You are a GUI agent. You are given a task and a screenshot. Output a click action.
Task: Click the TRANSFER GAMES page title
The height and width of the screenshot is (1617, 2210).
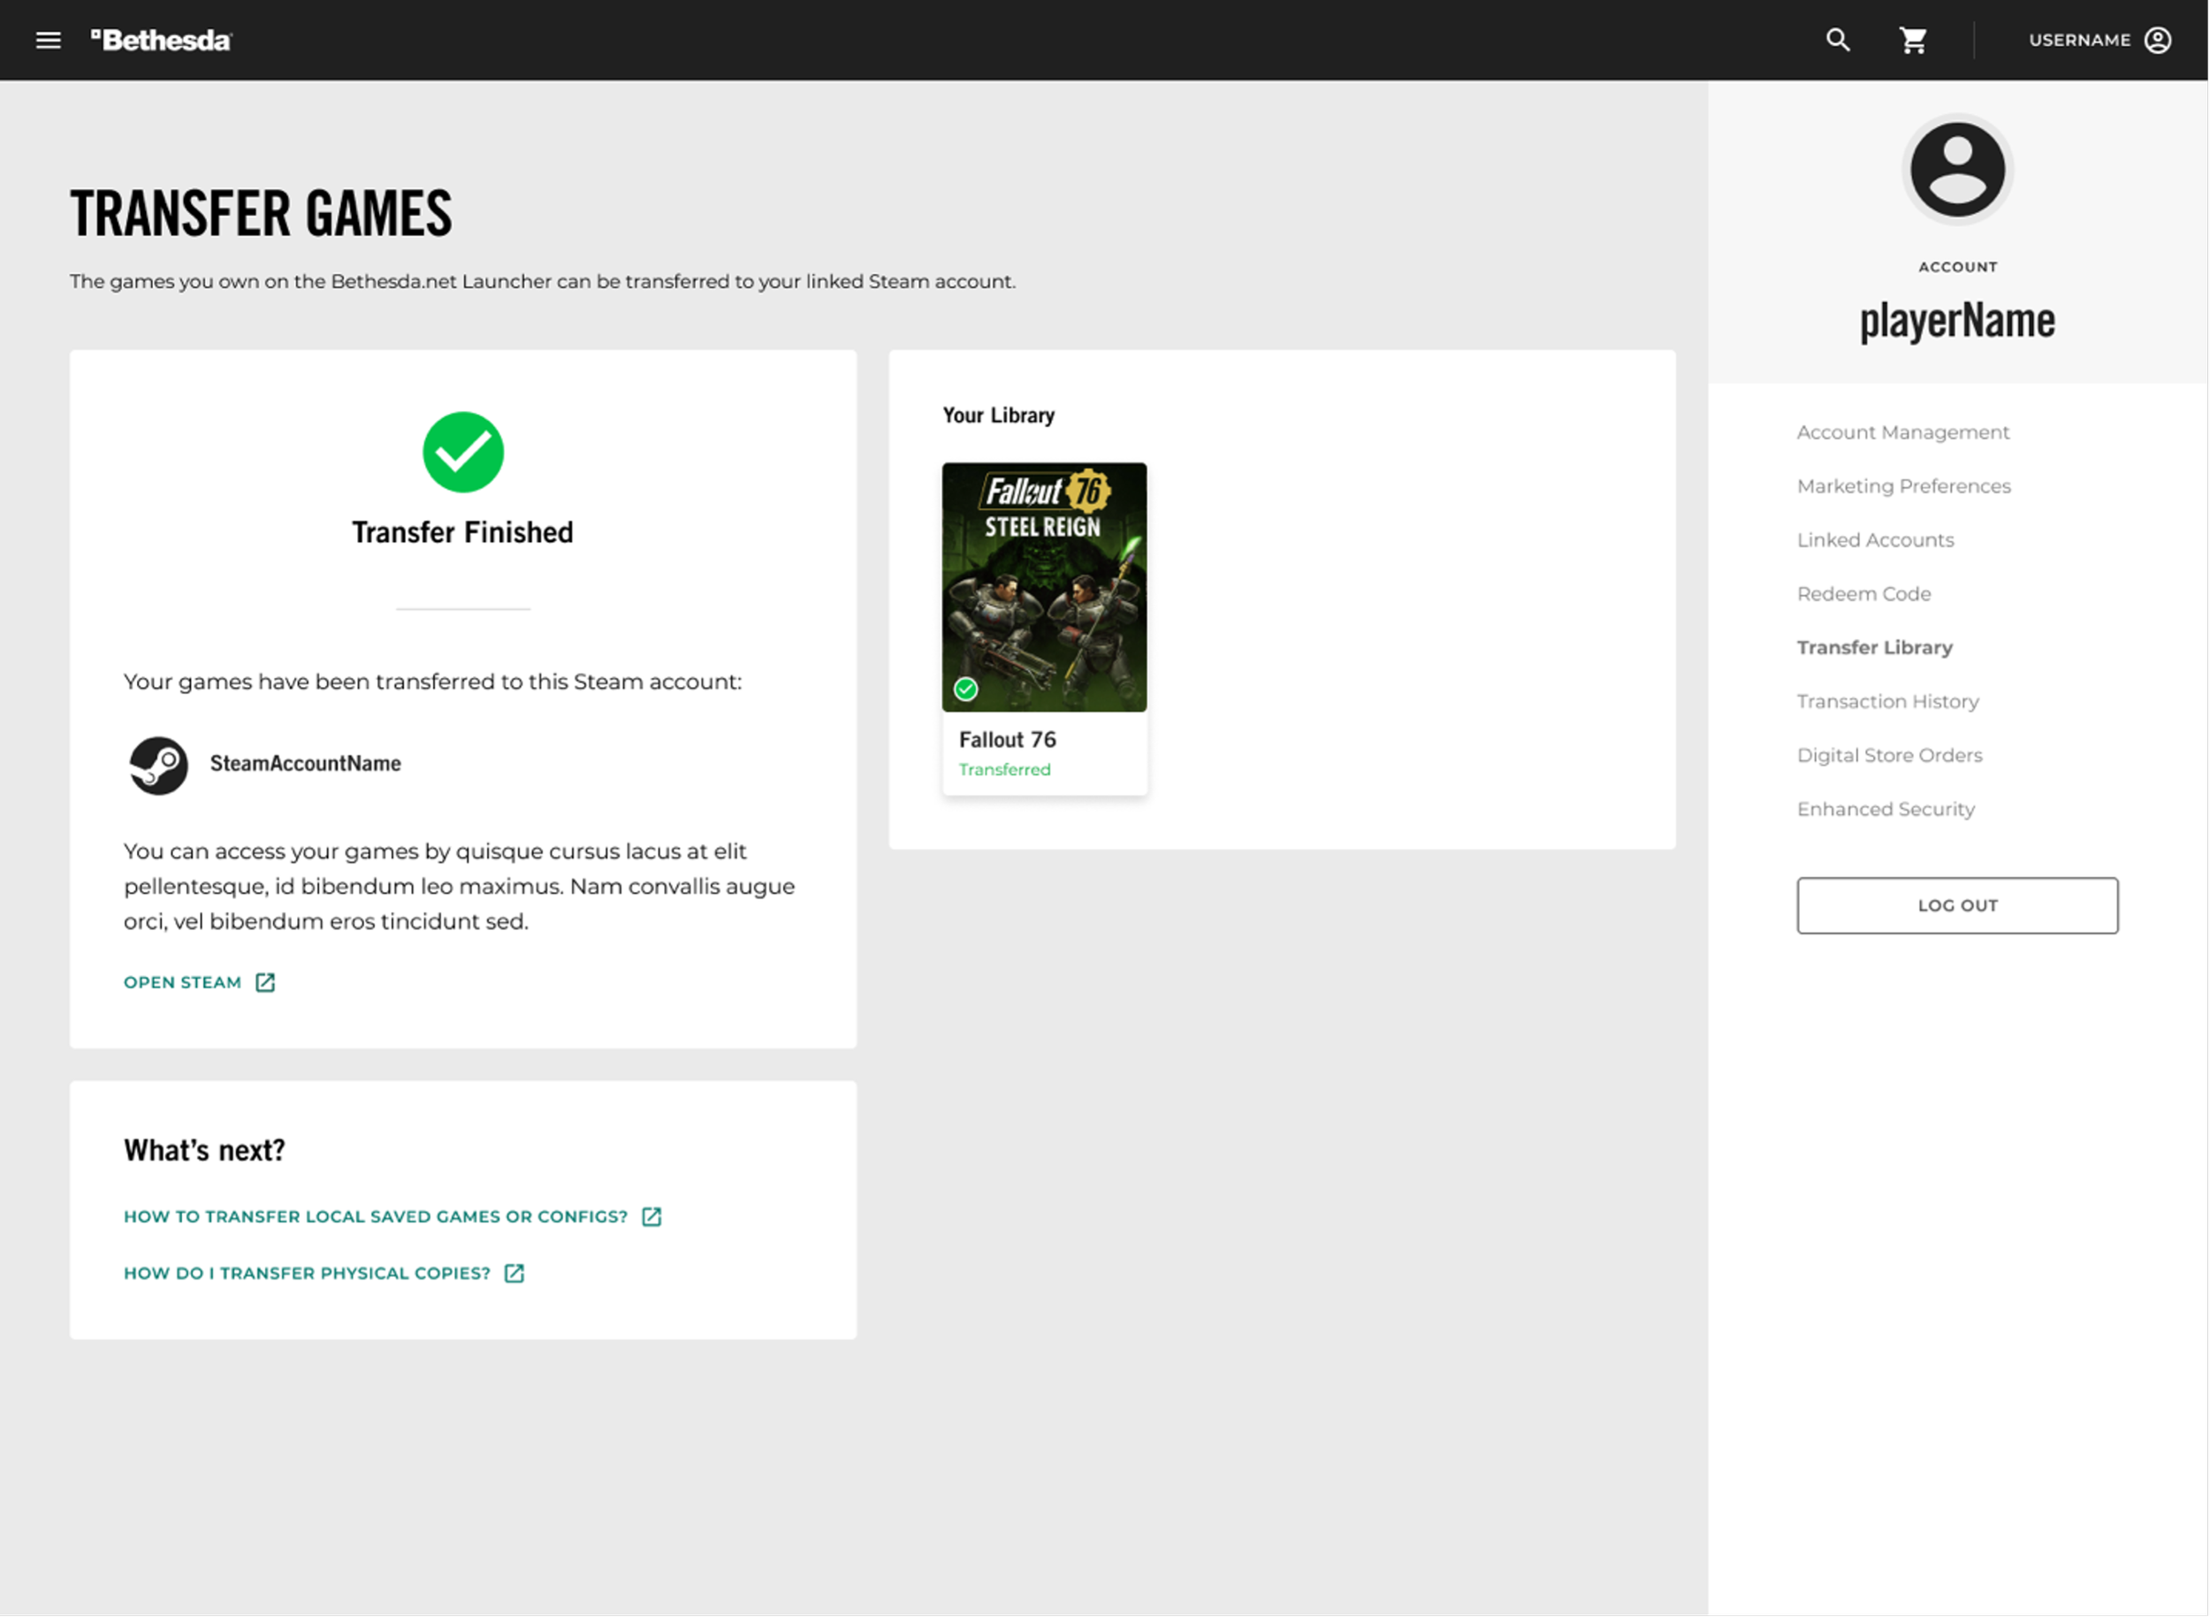pos(262,214)
